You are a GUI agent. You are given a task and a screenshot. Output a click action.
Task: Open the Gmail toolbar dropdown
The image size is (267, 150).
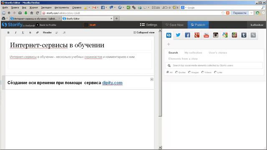tap(98, 7)
